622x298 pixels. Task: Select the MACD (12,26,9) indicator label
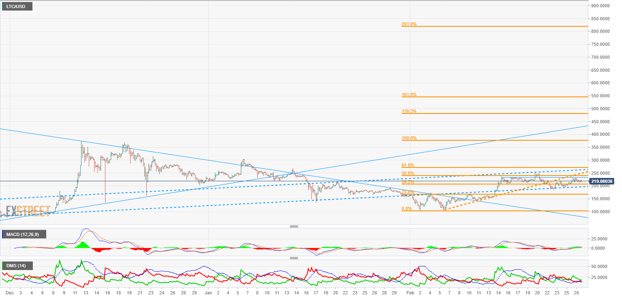[x=24, y=234]
